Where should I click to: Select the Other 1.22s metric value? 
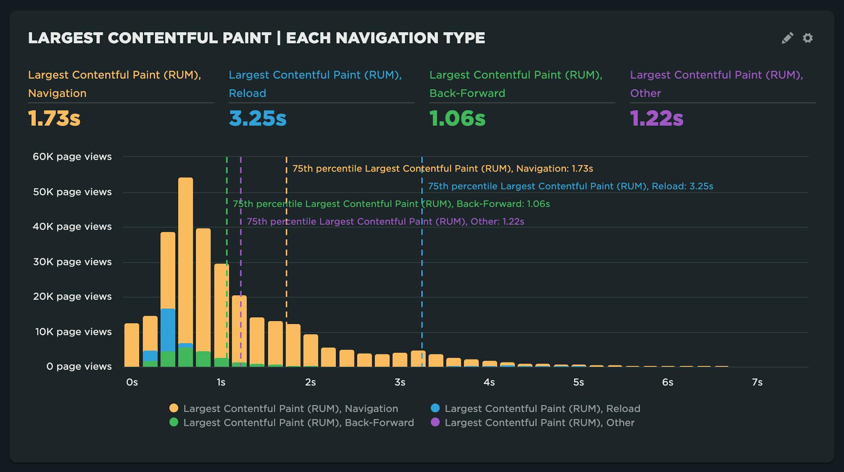[656, 119]
